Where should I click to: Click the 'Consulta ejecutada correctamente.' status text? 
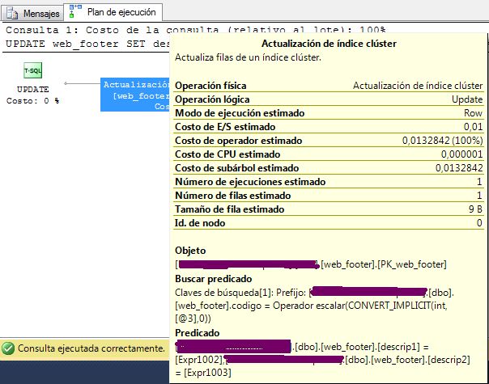[x=91, y=348]
